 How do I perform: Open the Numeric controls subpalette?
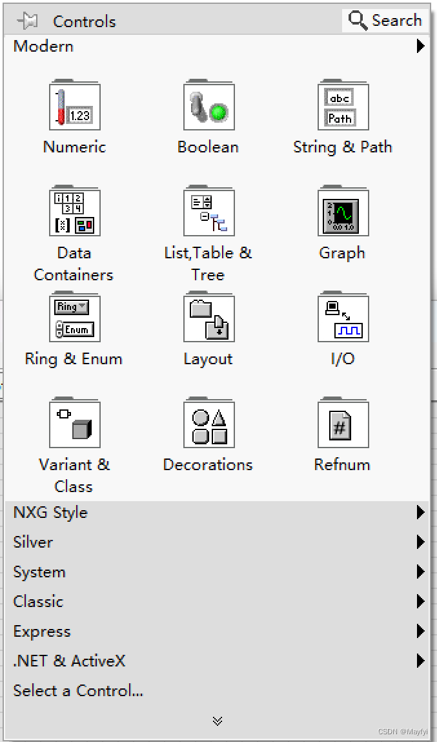pos(75,105)
